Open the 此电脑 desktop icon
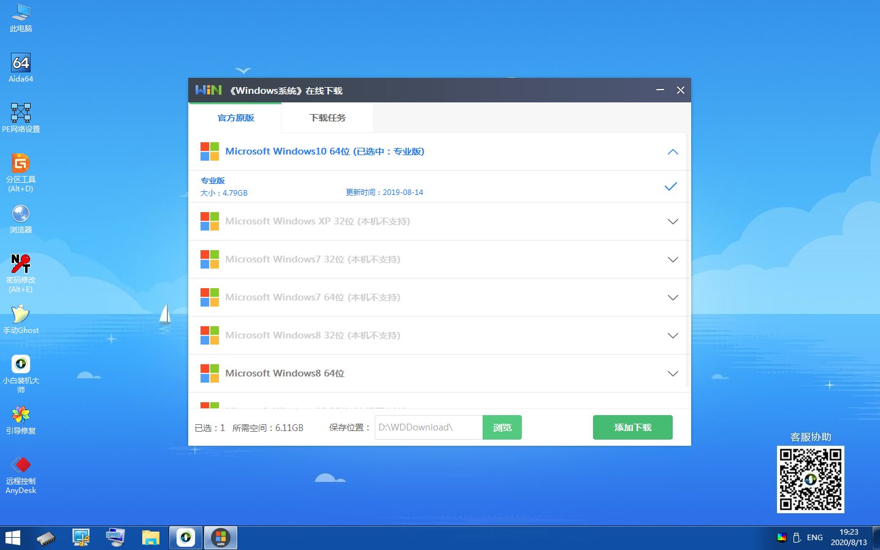Screen dimensions: 880x550 coord(21,18)
